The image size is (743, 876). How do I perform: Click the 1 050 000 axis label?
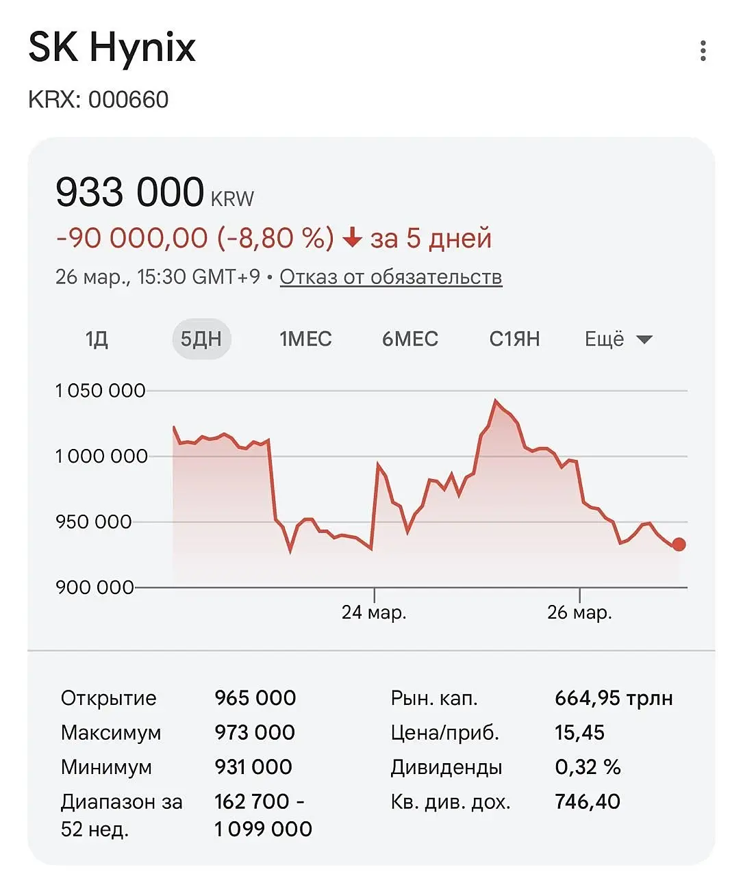[100, 391]
